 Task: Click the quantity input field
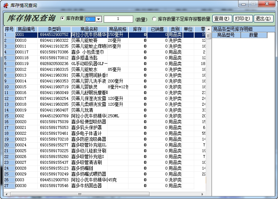tap(118, 19)
